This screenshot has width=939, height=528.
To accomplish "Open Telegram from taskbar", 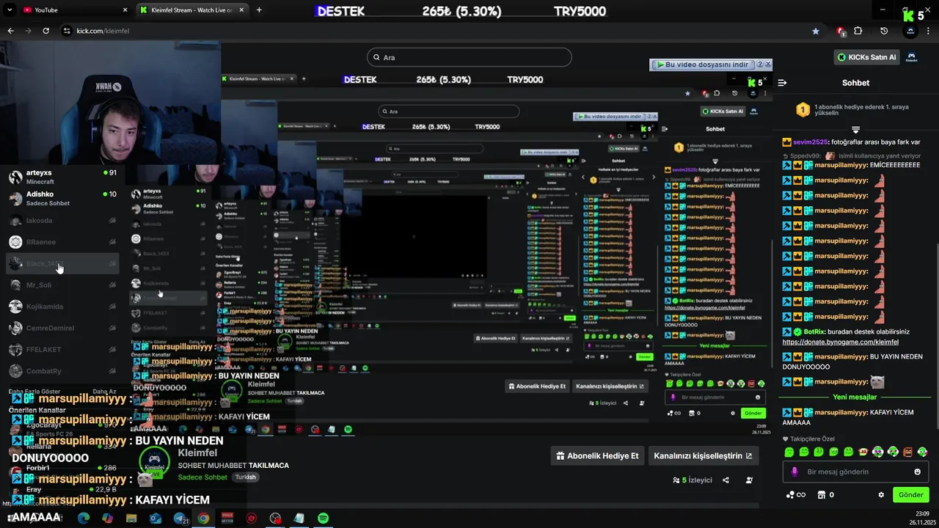I will coord(180,518).
